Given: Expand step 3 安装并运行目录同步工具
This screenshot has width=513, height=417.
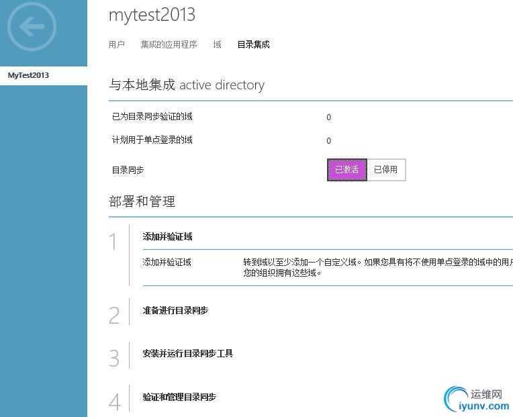Looking at the screenshot, I should pyautogui.click(x=188, y=354).
